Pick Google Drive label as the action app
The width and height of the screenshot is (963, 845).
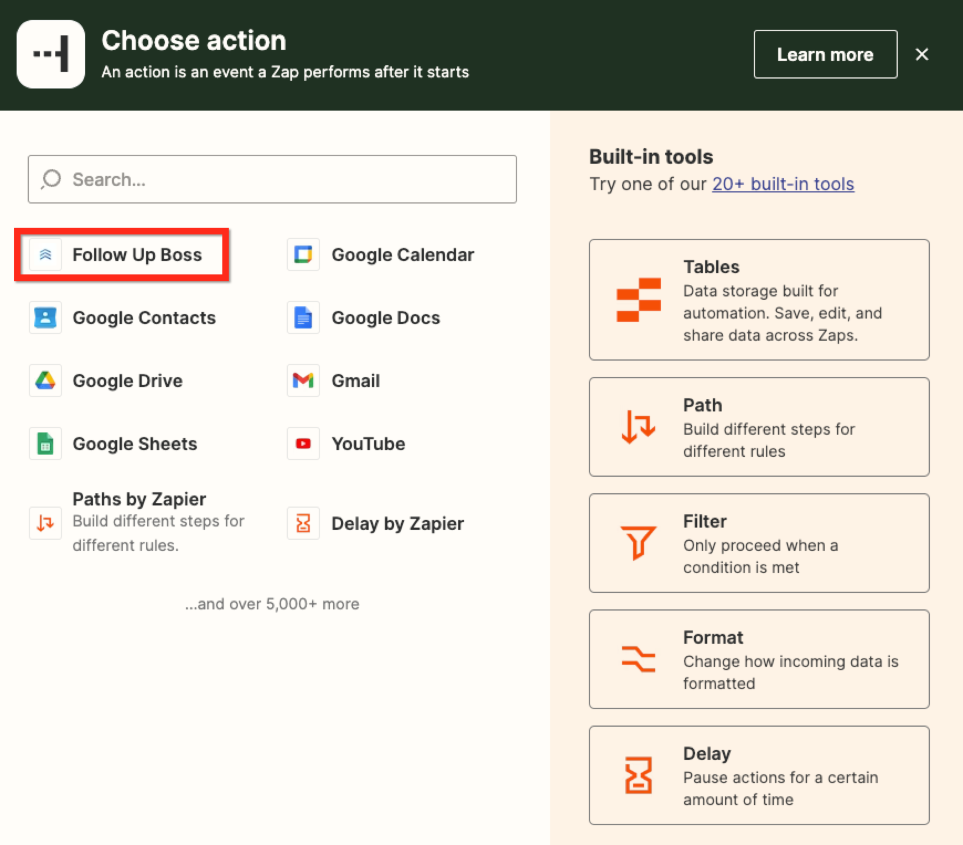click(x=127, y=380)
